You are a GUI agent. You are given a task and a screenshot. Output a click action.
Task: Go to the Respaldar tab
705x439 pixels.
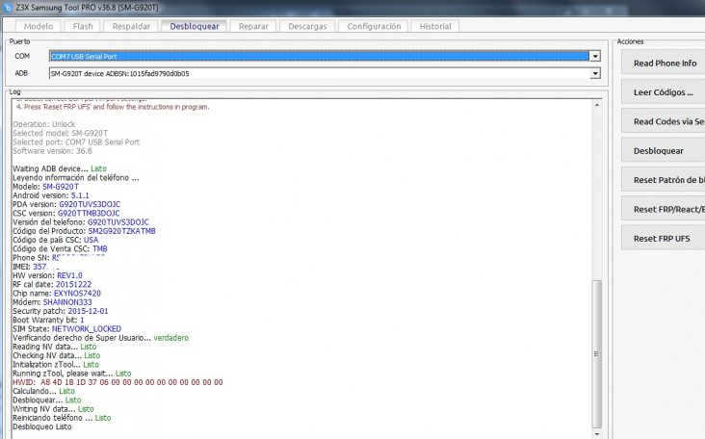click(x=131, y=26)
